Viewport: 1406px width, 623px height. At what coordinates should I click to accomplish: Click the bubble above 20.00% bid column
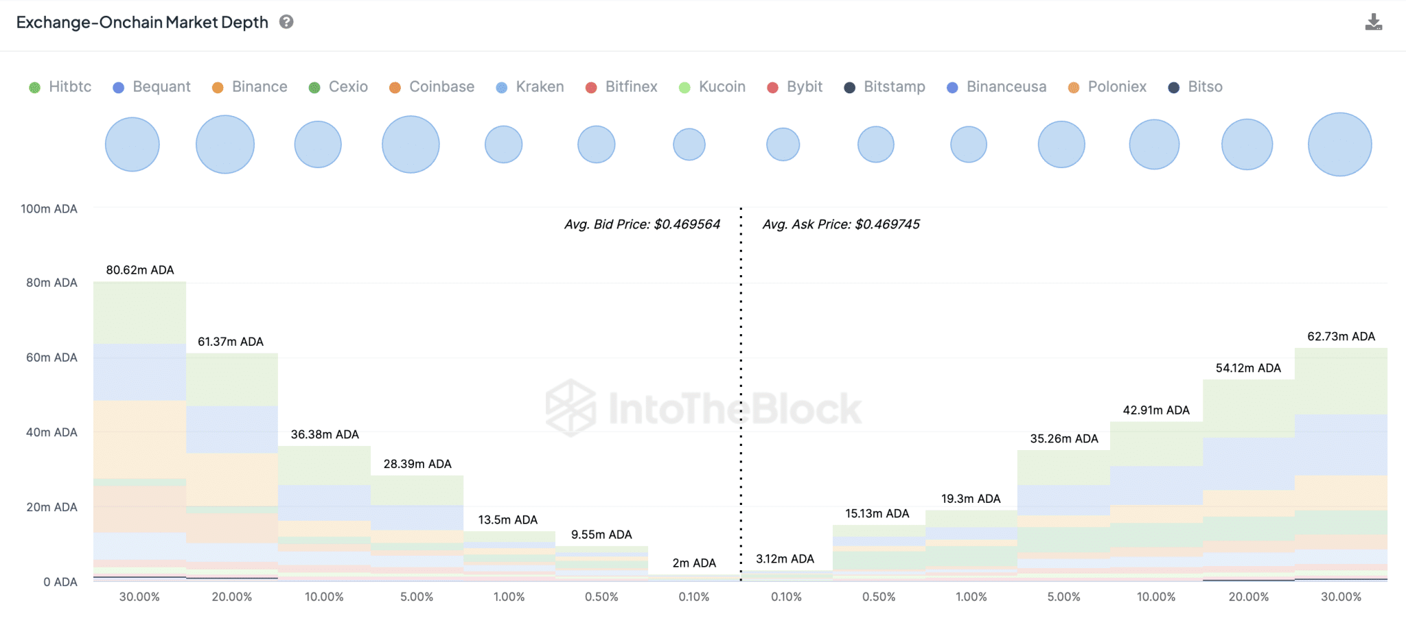point(225,144)
